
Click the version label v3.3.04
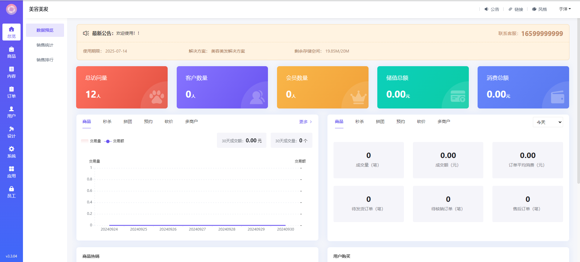pyautogui.click(x=11, y=256)
